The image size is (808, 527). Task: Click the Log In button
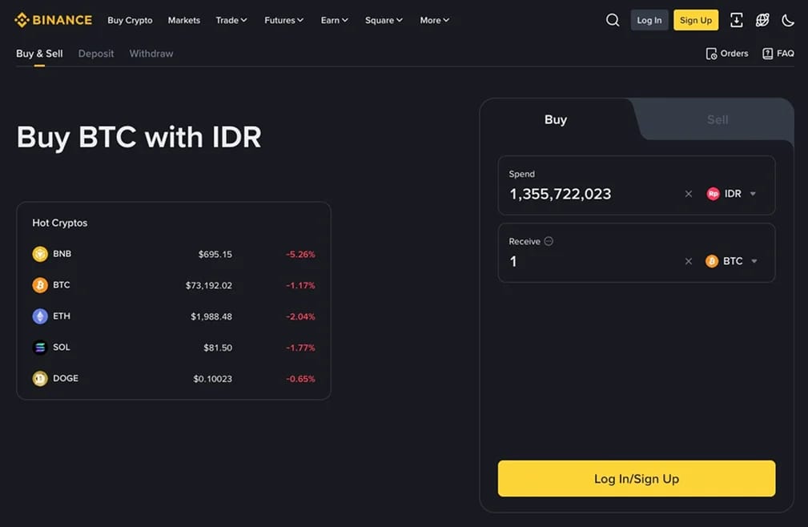(x=649, y=20)
